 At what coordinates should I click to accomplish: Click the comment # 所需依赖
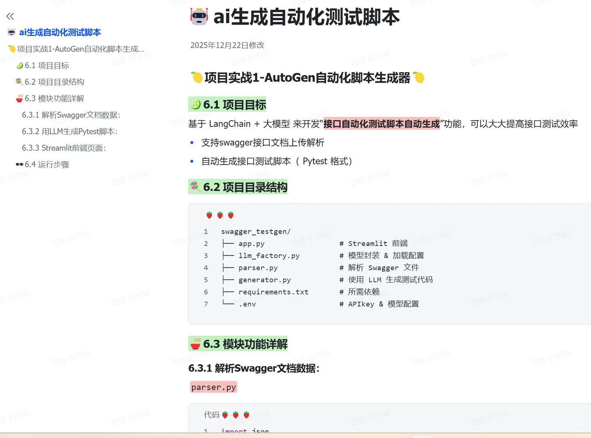(359, 292)
